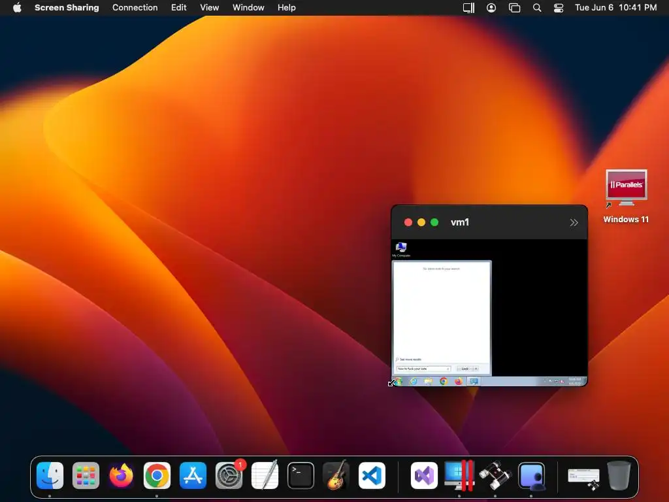Open Parallels Desktop from the Dock
This screenshot has width=669, height=502.
point(459,475)
